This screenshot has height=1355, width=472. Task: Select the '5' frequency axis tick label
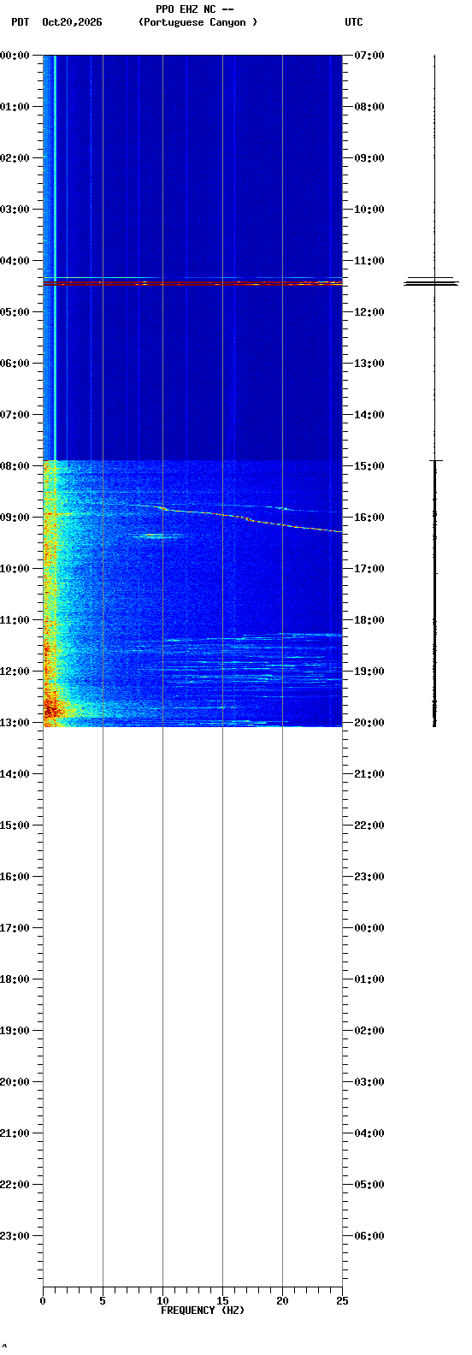103,1301
